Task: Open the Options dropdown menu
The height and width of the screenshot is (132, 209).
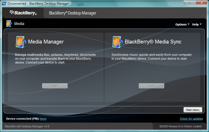Action: 182,24
